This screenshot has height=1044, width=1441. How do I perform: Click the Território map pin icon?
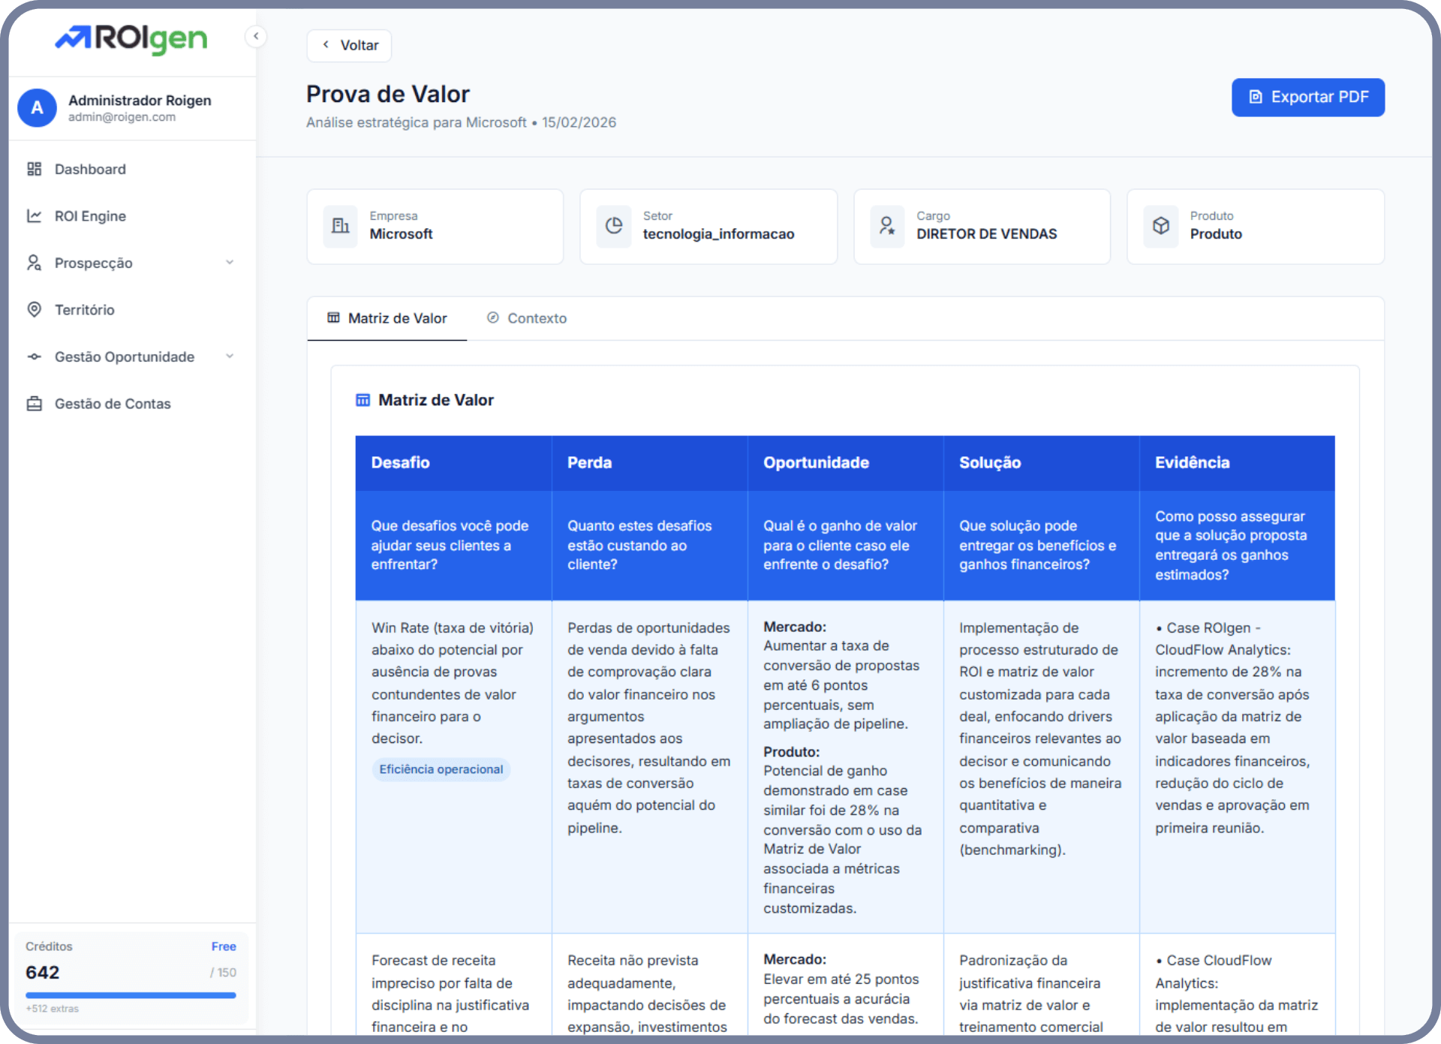35,310
